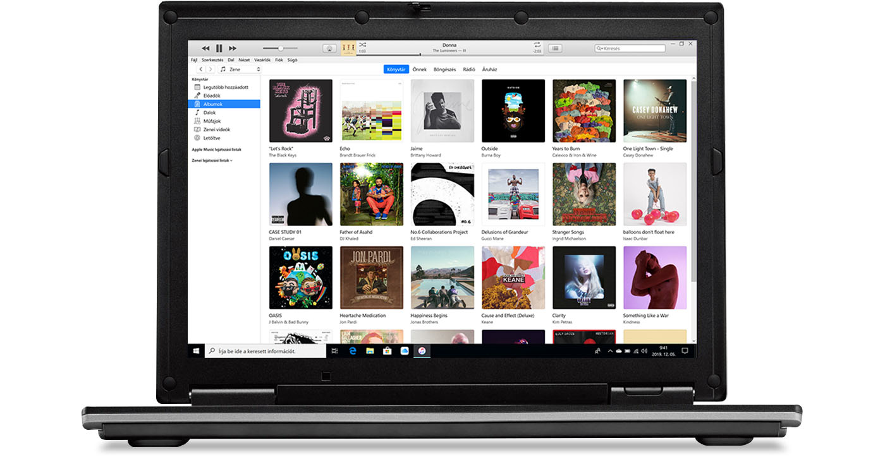
Task: Open the Years to Burn album cover
Action: pos(584,110)
